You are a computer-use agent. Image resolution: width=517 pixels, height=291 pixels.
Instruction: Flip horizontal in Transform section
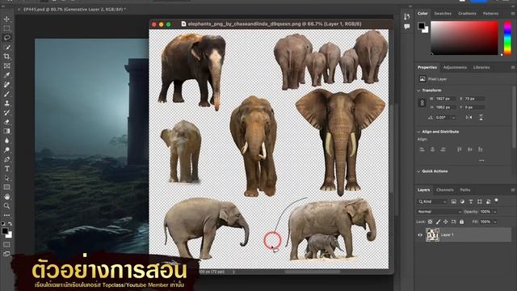click(469, 117)
